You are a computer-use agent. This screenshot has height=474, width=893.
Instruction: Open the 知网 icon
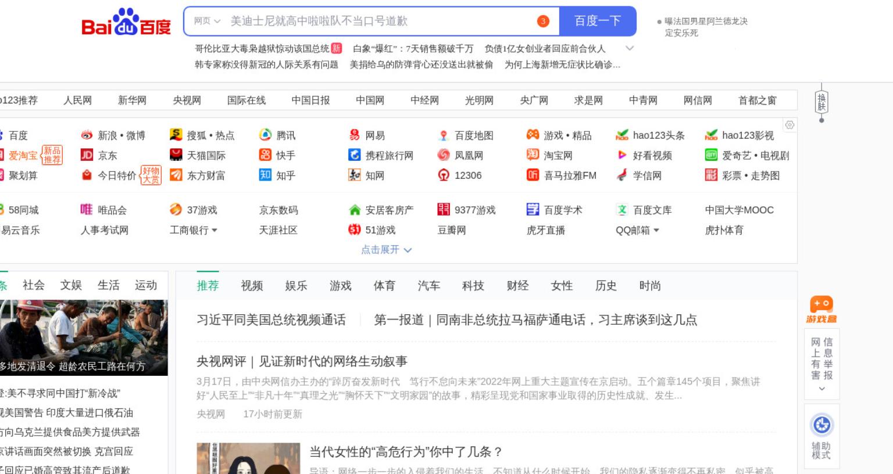point(354,175)
